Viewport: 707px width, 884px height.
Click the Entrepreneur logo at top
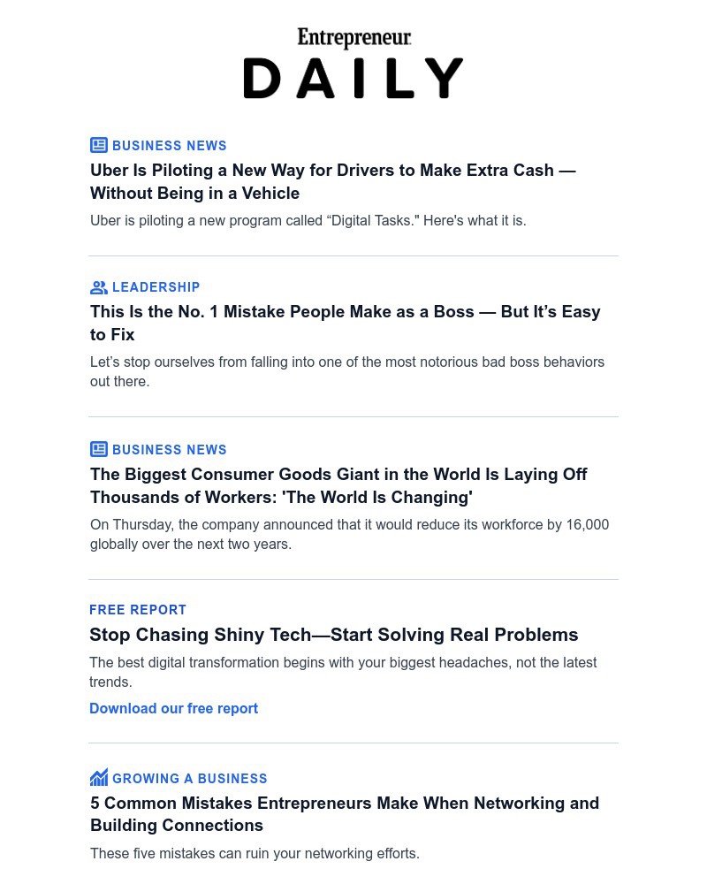click(353, 38)
